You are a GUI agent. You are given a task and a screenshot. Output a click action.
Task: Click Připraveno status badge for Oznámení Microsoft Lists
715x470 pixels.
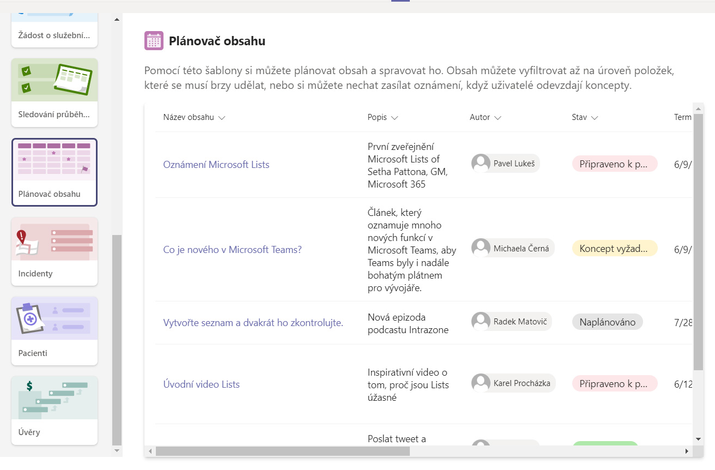coord(615,164)
